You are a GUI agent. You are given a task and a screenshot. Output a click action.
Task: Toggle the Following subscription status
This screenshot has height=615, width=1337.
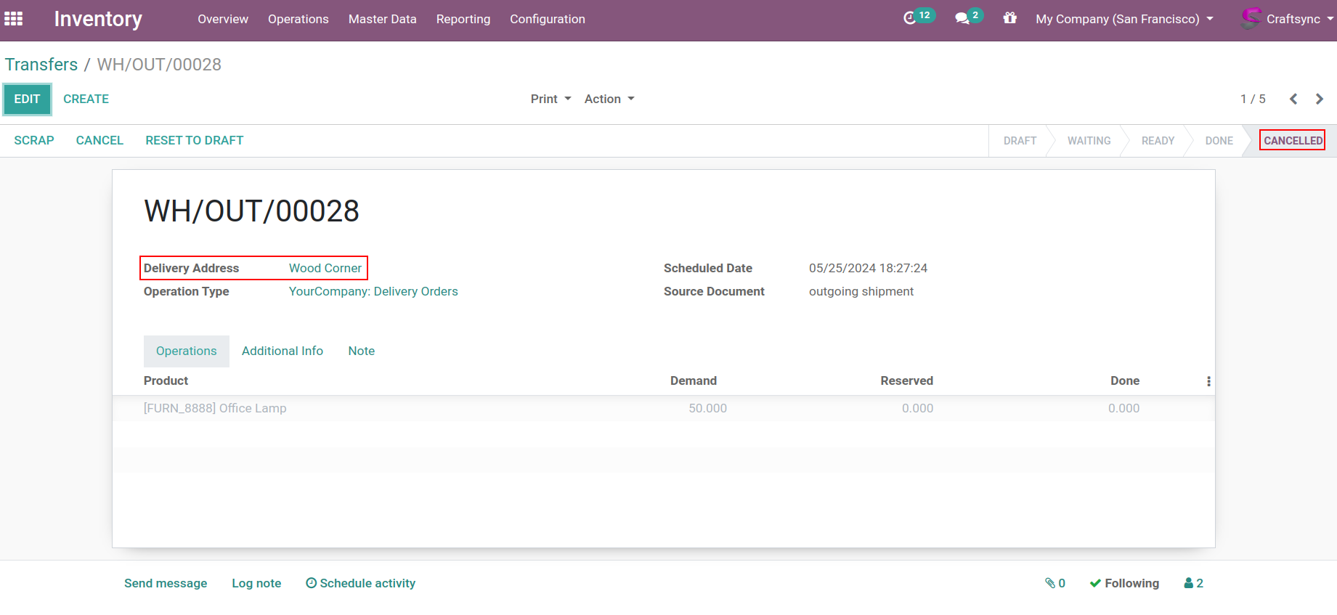1124,583
